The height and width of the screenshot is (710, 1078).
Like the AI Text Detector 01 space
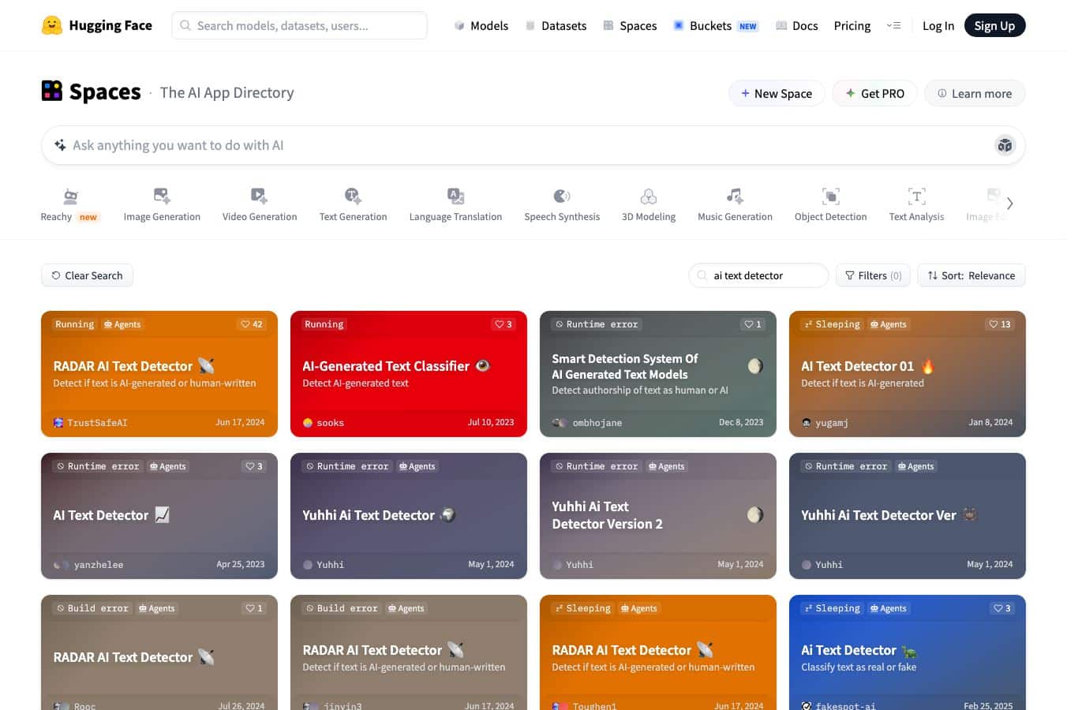point(1000,324)
